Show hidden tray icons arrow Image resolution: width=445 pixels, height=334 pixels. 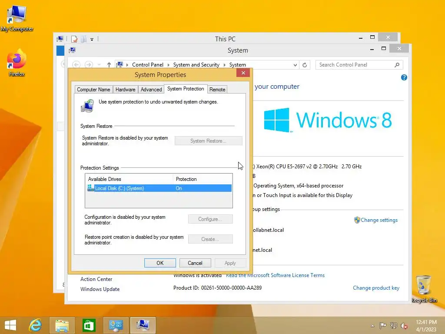372,326
